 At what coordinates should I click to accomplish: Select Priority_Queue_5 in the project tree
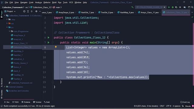coord(21,63)
